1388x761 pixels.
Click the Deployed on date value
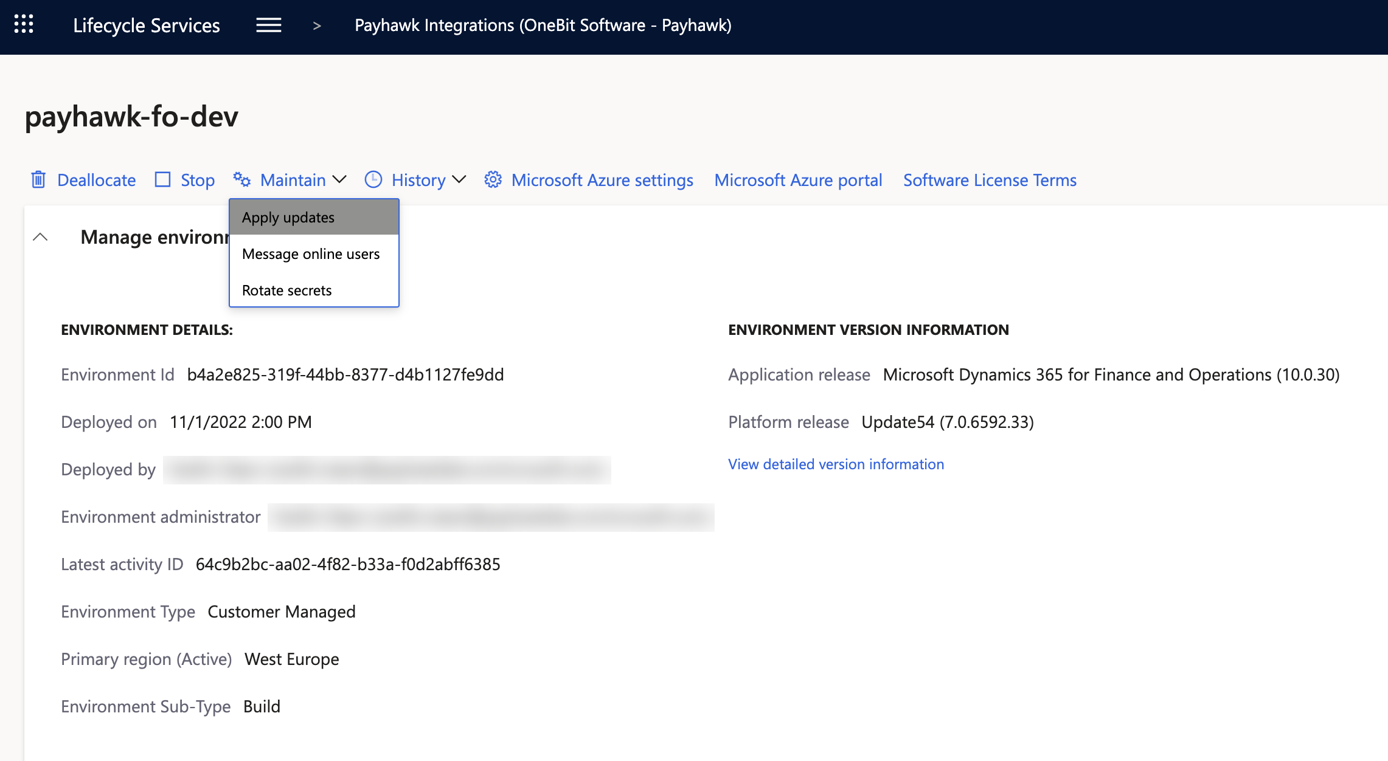(241, 422)
